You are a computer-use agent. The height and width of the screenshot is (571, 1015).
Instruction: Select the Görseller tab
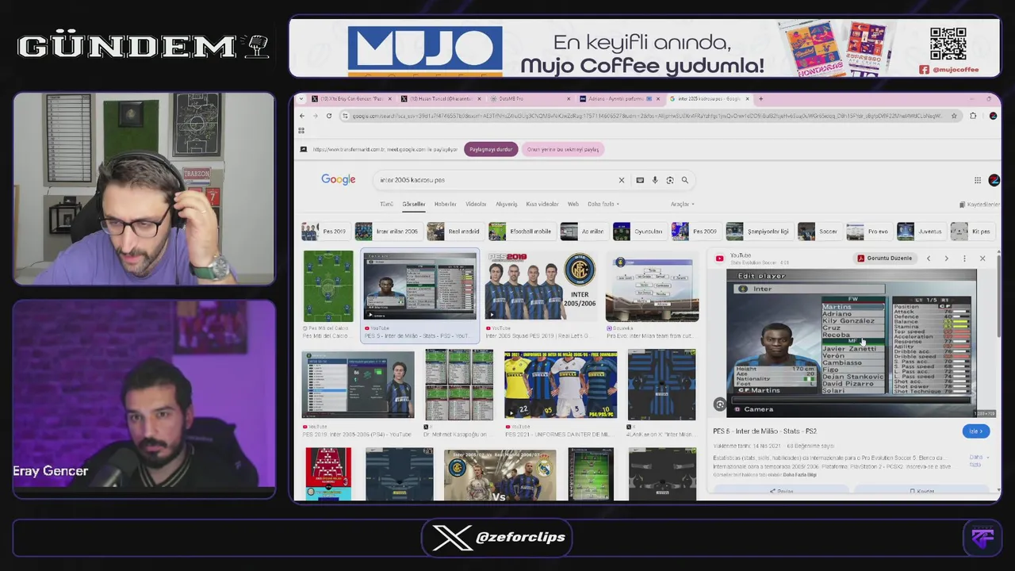point(414,204)
